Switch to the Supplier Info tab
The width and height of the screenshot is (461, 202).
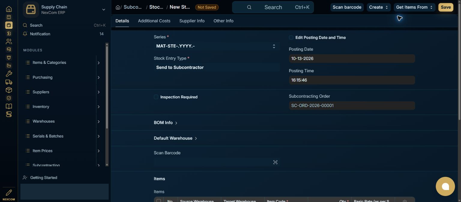[192, 21]
